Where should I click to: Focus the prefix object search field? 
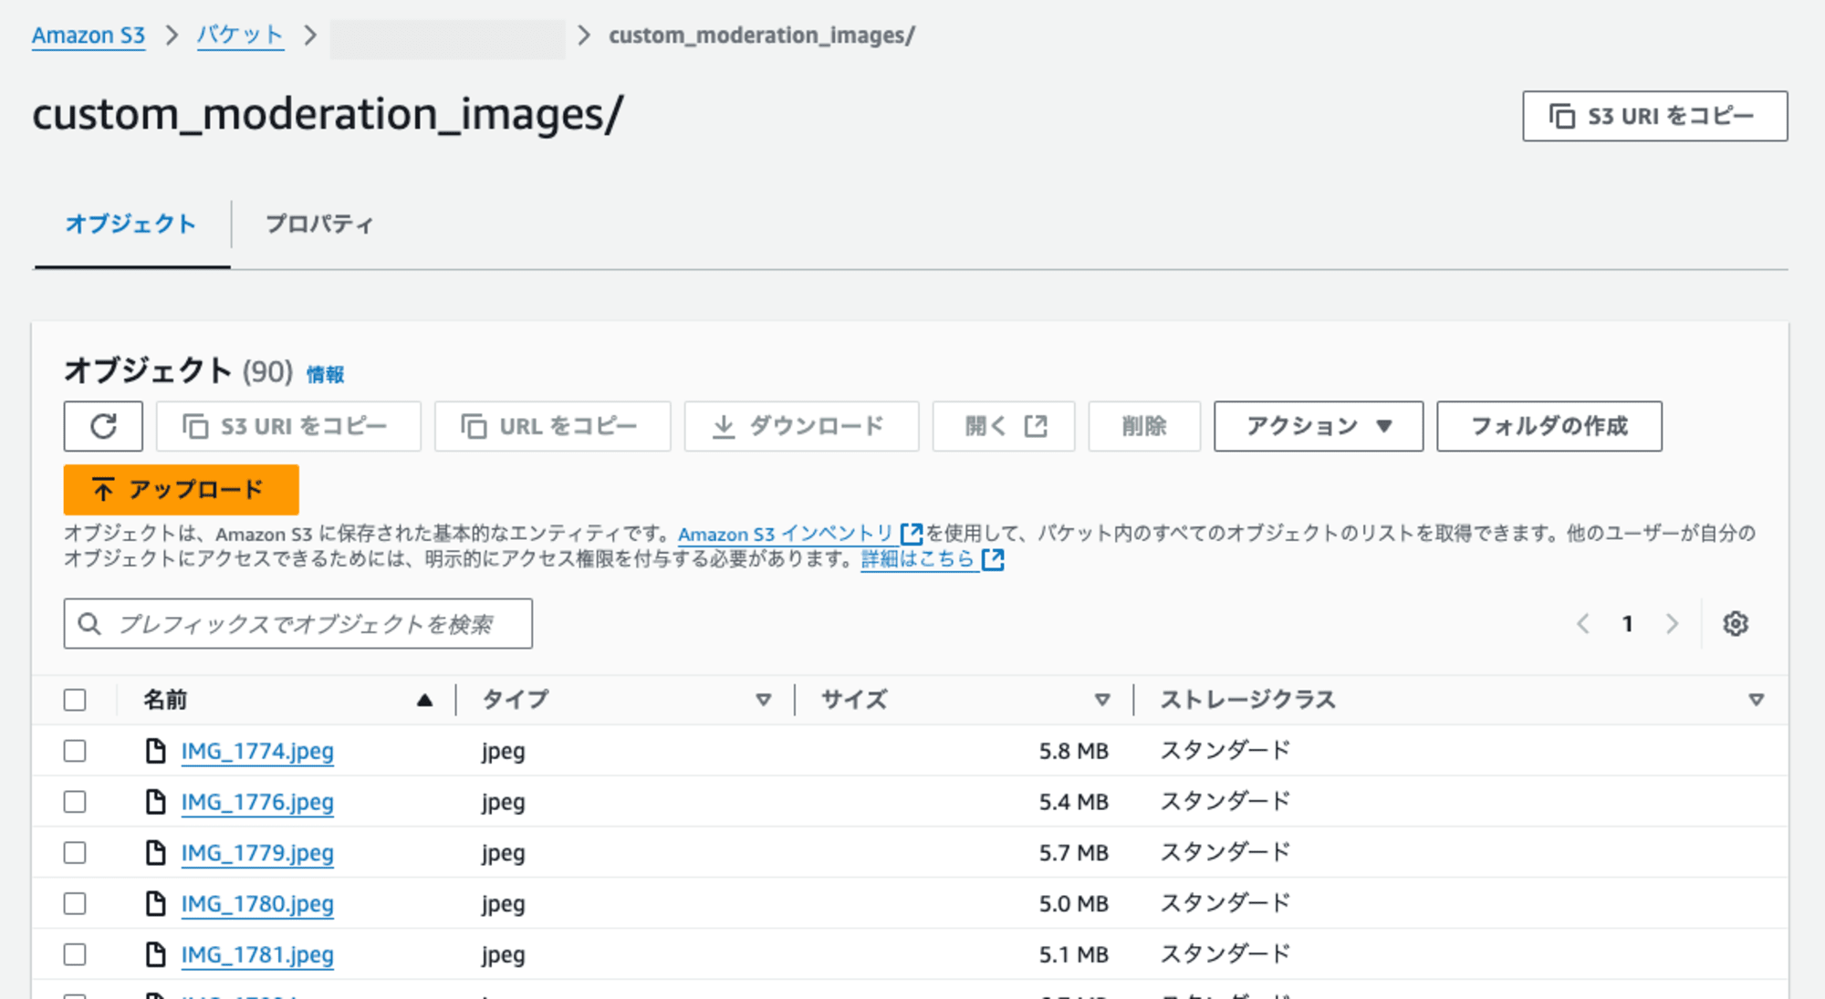pyautogui.click(x=297, y=624)
